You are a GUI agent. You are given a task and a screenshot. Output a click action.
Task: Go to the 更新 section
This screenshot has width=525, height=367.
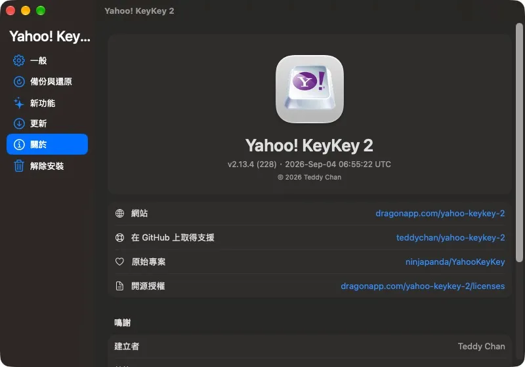pos(47,124)
